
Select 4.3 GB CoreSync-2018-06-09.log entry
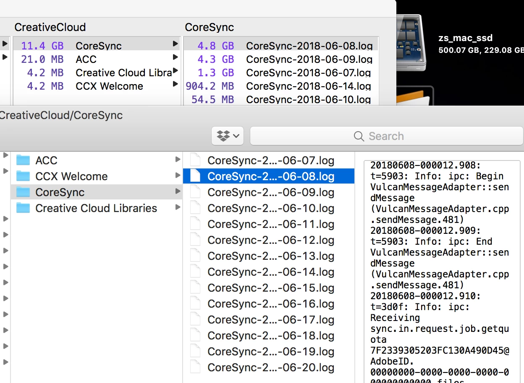tap(280, 59)
